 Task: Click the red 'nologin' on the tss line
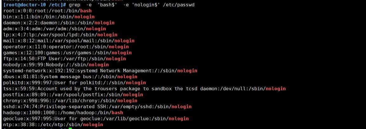(x=276, y=89)
